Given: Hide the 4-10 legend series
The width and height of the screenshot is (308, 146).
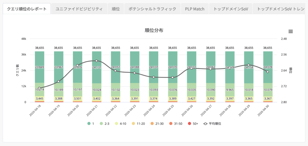Looking at the screenshot, I should click(120, 124).
